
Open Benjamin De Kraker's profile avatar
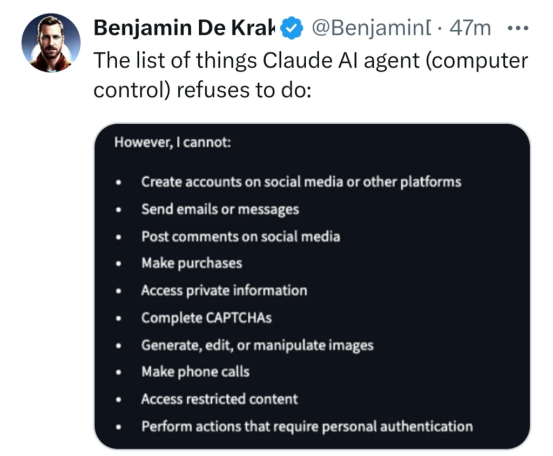(51, 43)
